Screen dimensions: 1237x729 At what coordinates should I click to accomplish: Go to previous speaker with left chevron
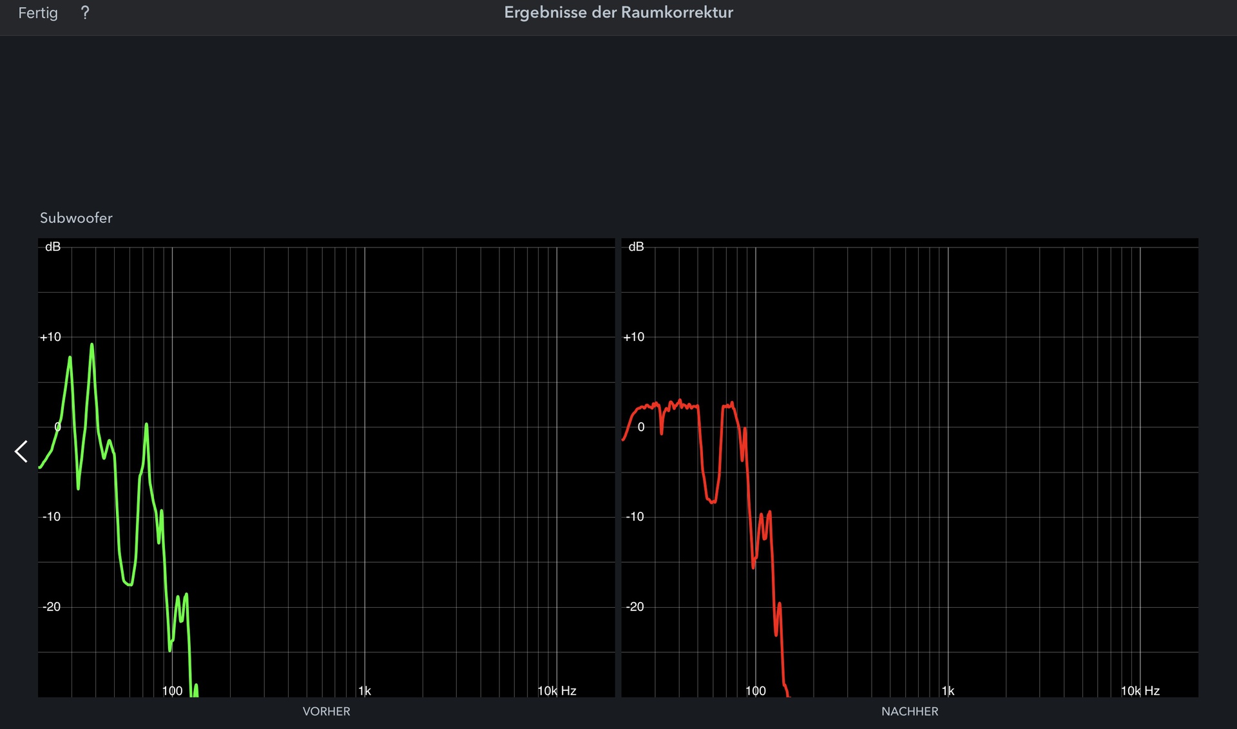(21, 451)
